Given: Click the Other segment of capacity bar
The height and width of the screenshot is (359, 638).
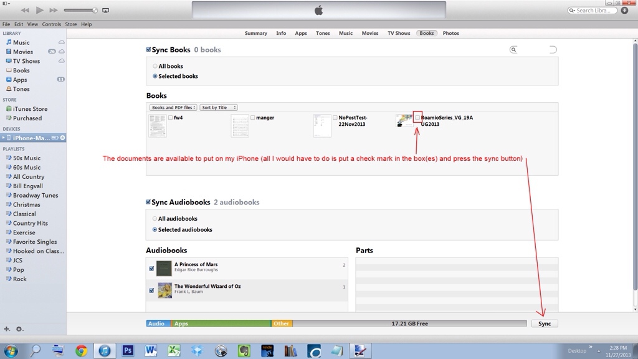Looking at the screenshot, I should [282, 323].
